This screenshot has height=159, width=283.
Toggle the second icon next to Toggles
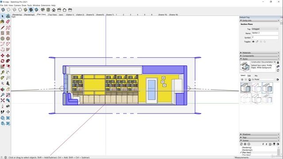pyautogui.click(x=257, y=42)
